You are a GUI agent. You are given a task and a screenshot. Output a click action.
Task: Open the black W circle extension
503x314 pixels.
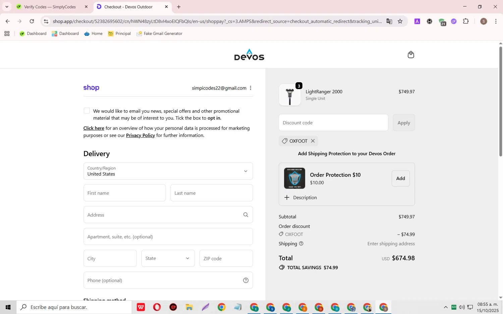(430, 21)
